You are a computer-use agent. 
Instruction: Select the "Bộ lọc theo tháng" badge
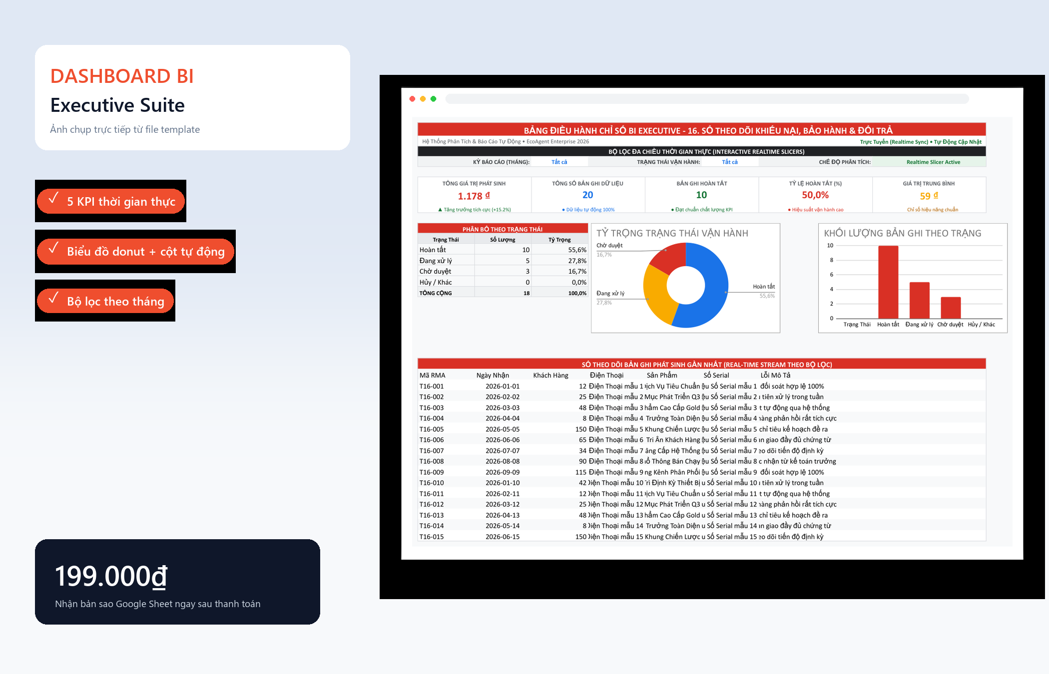[105, 301]
